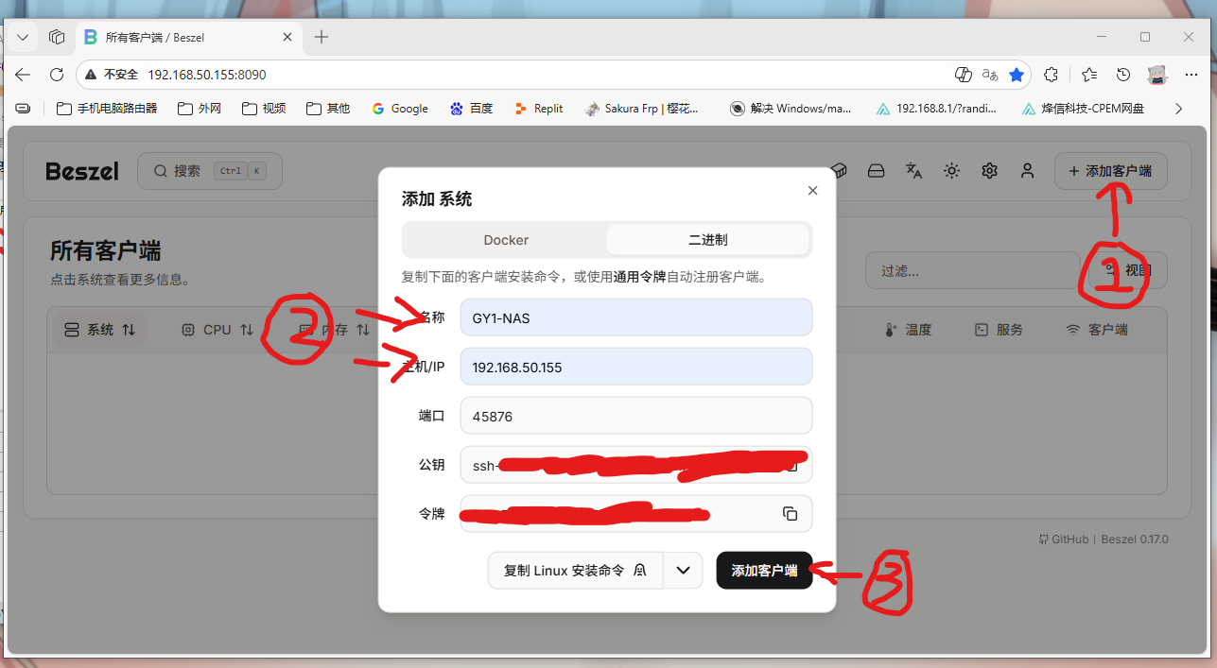The width and height of the screenshot is (1217, 668).
Task: Click the black 添加客户端 button in the dialog
Action: click(764, 571)
